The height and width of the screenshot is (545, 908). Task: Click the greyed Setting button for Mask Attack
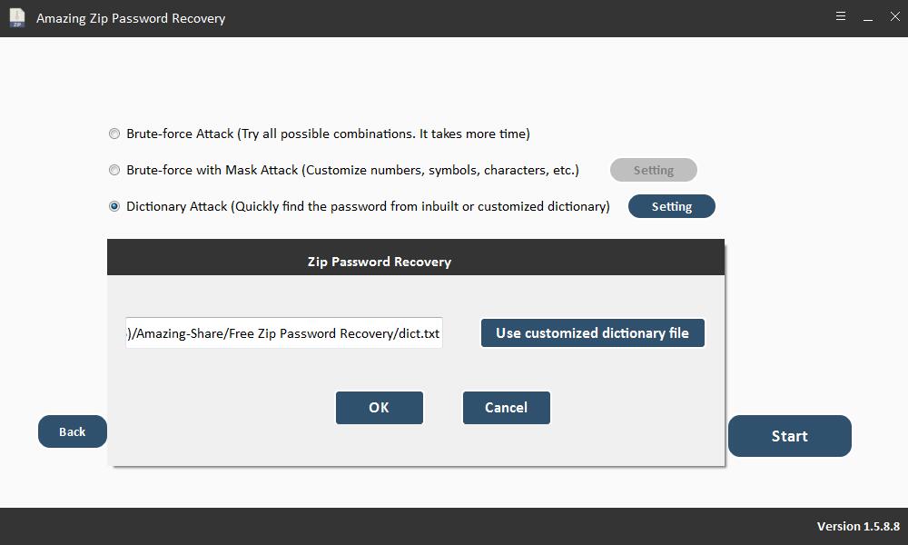pos(653,170)
